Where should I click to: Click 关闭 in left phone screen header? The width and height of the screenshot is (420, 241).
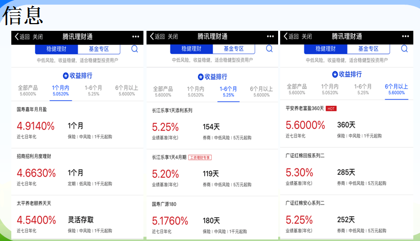(38, 36)
